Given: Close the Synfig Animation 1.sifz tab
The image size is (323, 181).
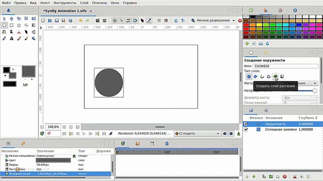Looking at the screenshot, I should 91,11.
